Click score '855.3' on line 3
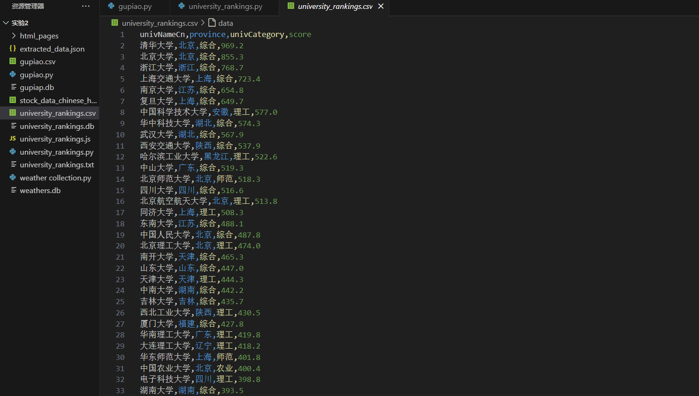 coord(232,57)
